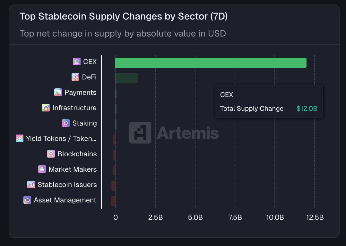346x246 pixels.
Task: Click the DeFi supply change bar
Action: coord(127,78)
